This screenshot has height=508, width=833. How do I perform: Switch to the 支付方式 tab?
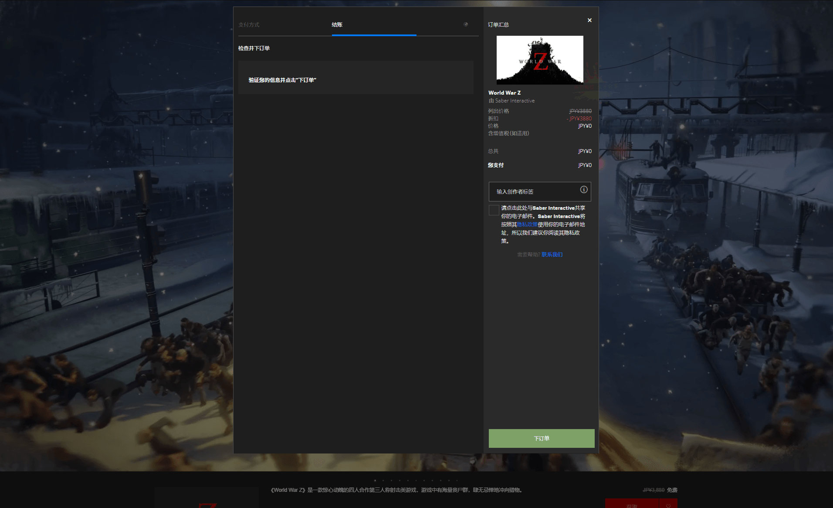[x=249, y=25]
